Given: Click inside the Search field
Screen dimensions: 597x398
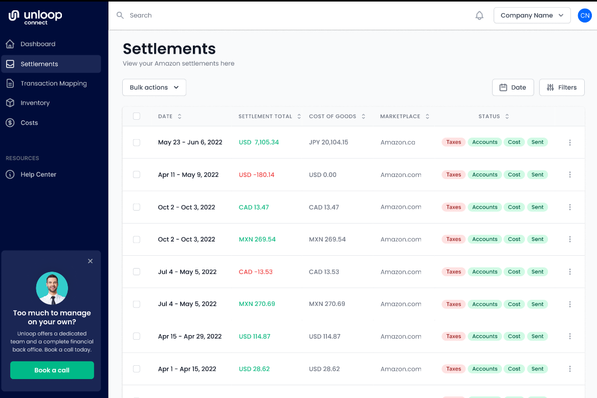Looking at the screenshot, I should coord(141,15).
